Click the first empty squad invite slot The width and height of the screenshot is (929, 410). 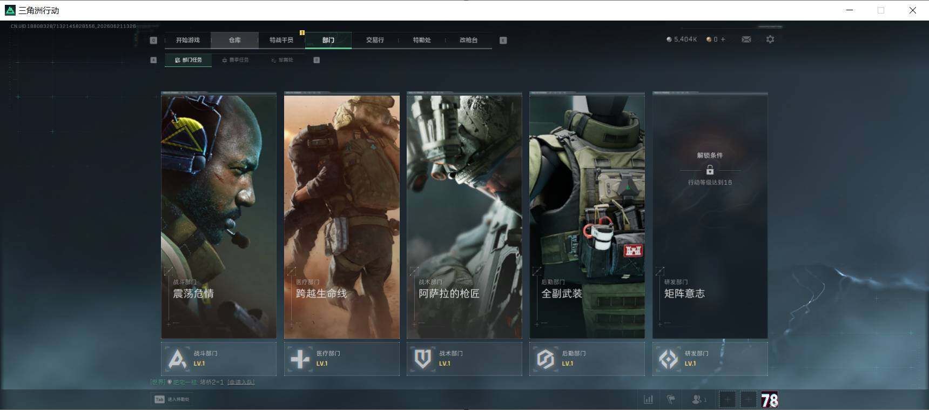pos(728,400)
